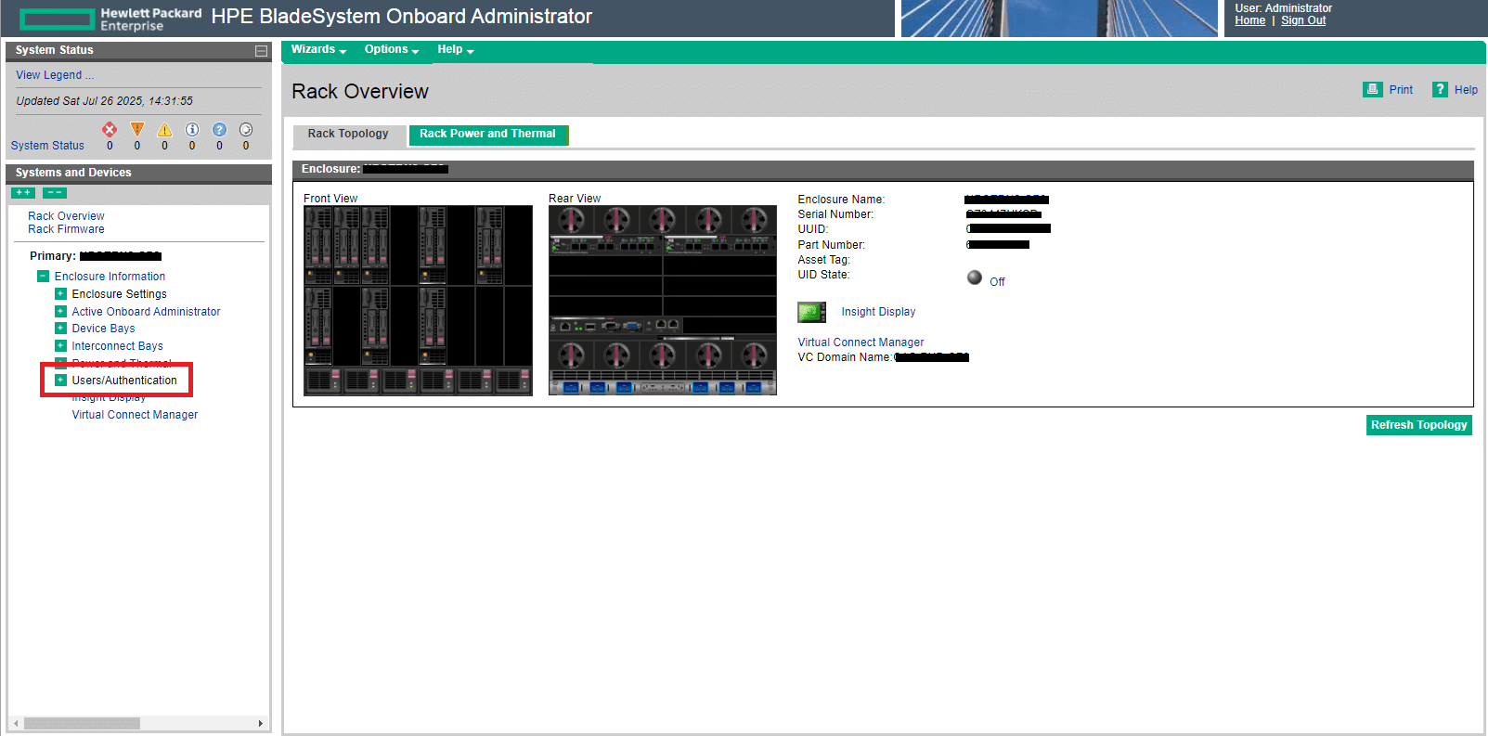Expand the Device Bays node
The width and height of the screenshot is (1488, 736).
click(x=60, y=329)
